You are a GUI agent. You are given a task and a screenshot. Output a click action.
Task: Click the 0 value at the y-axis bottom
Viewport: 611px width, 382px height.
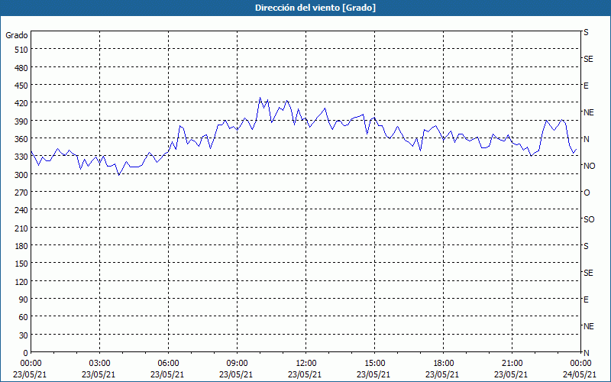24,352
